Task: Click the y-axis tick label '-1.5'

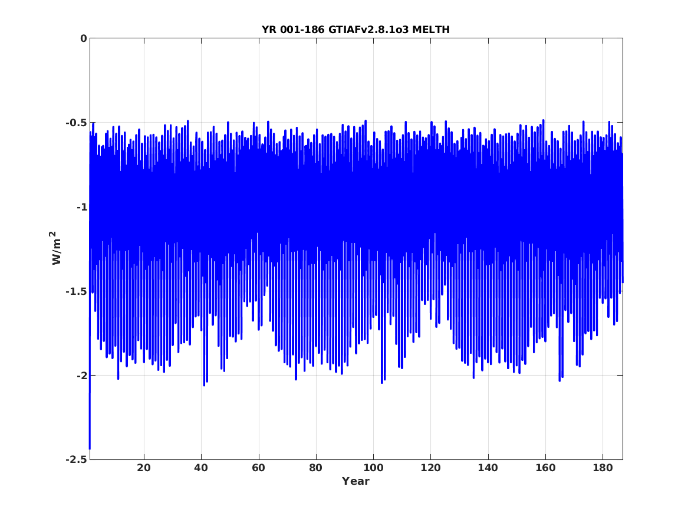Action: pyautogui.click(x=76, y=291)
